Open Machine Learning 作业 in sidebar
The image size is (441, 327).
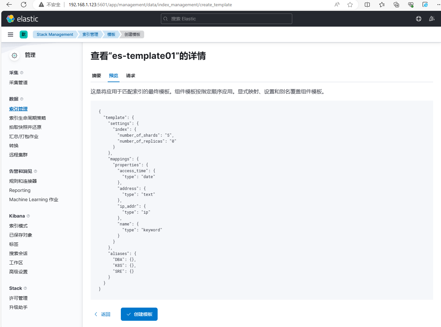pyautogui.click(x=33, y=199)
